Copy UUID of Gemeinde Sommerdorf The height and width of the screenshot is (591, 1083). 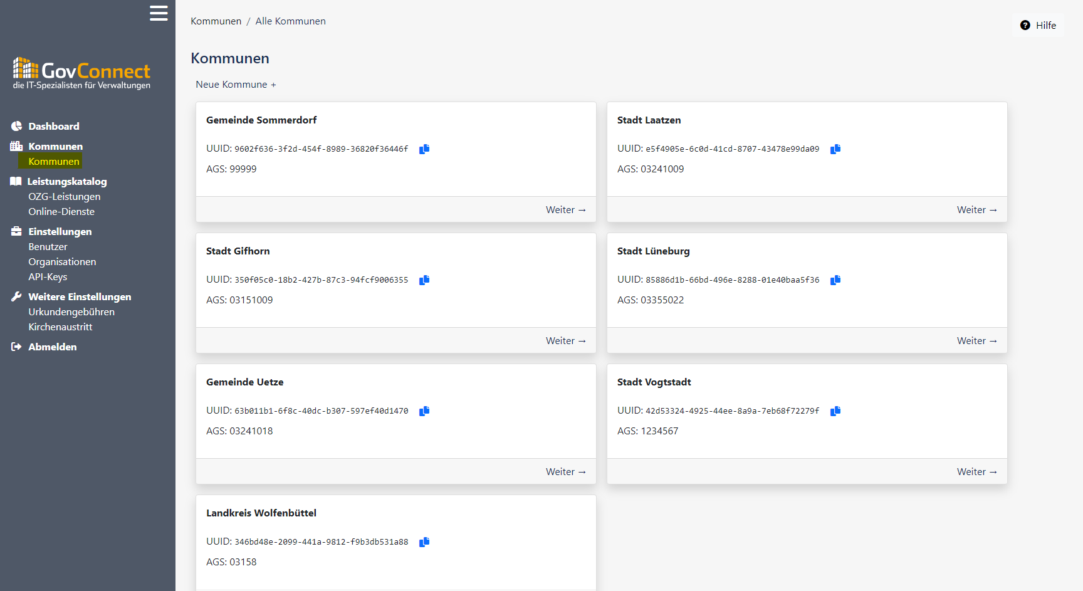424,149
